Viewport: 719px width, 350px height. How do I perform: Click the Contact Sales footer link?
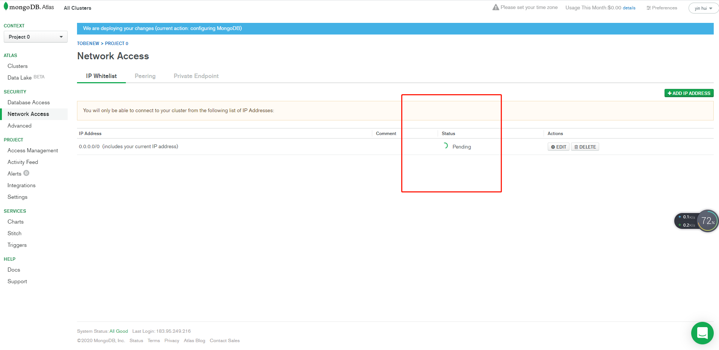[225, 341]
